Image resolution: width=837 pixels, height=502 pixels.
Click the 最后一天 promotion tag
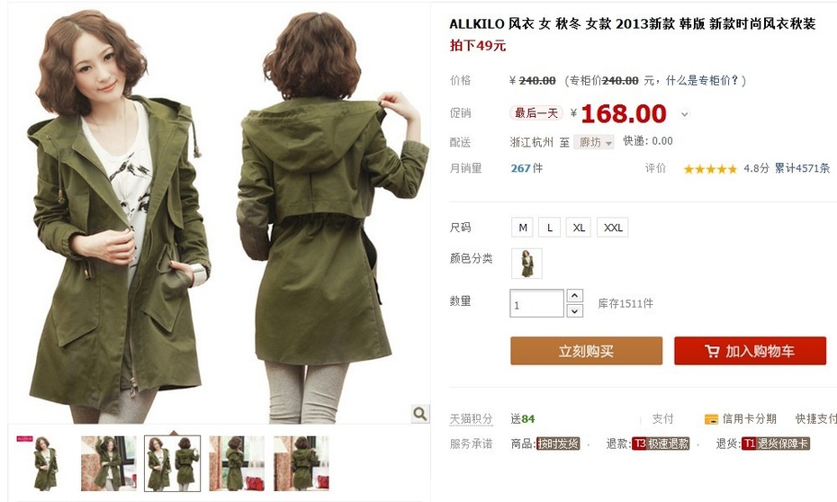click(535, 113)
